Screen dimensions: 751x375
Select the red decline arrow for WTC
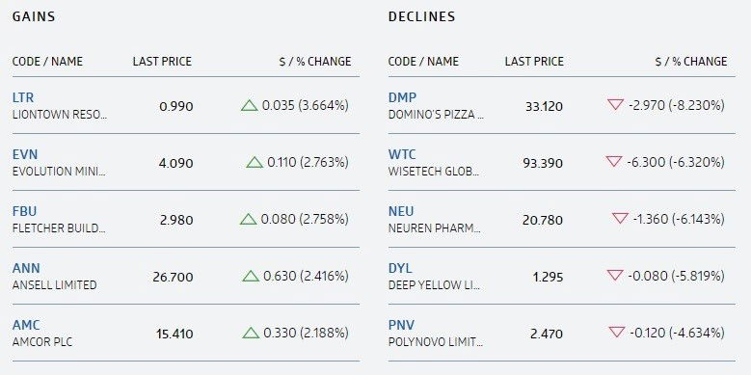coord(613,161)
